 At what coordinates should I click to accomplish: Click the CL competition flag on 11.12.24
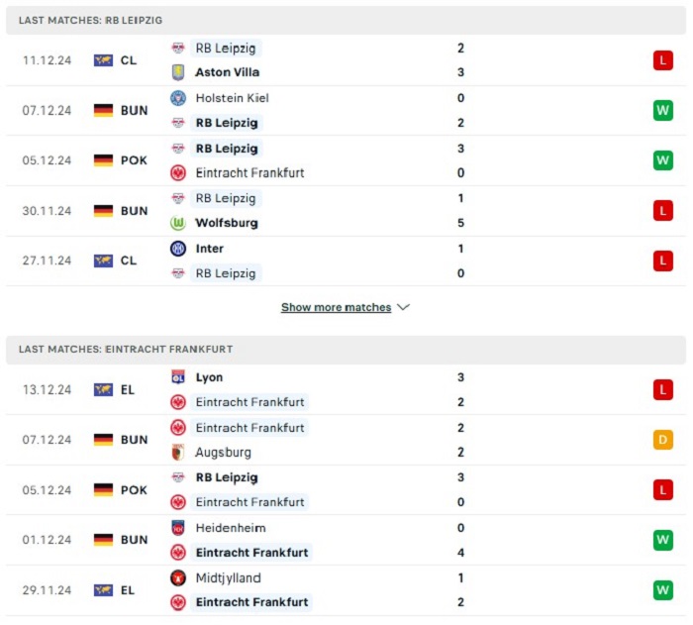pos(103,60)
